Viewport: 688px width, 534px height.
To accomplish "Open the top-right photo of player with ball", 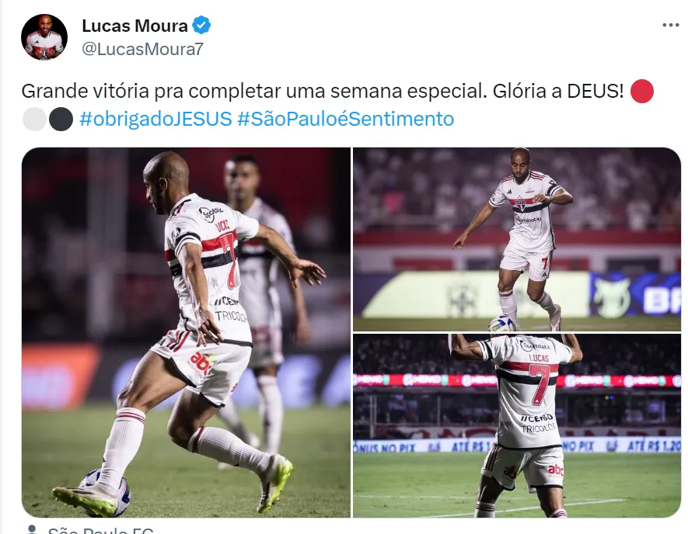I will click(x=517, y=239).
